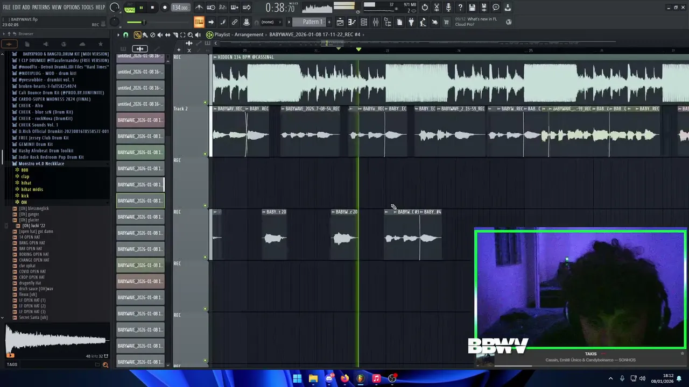
Task: Open the Mixer icon
Action: tap(376, 22)
